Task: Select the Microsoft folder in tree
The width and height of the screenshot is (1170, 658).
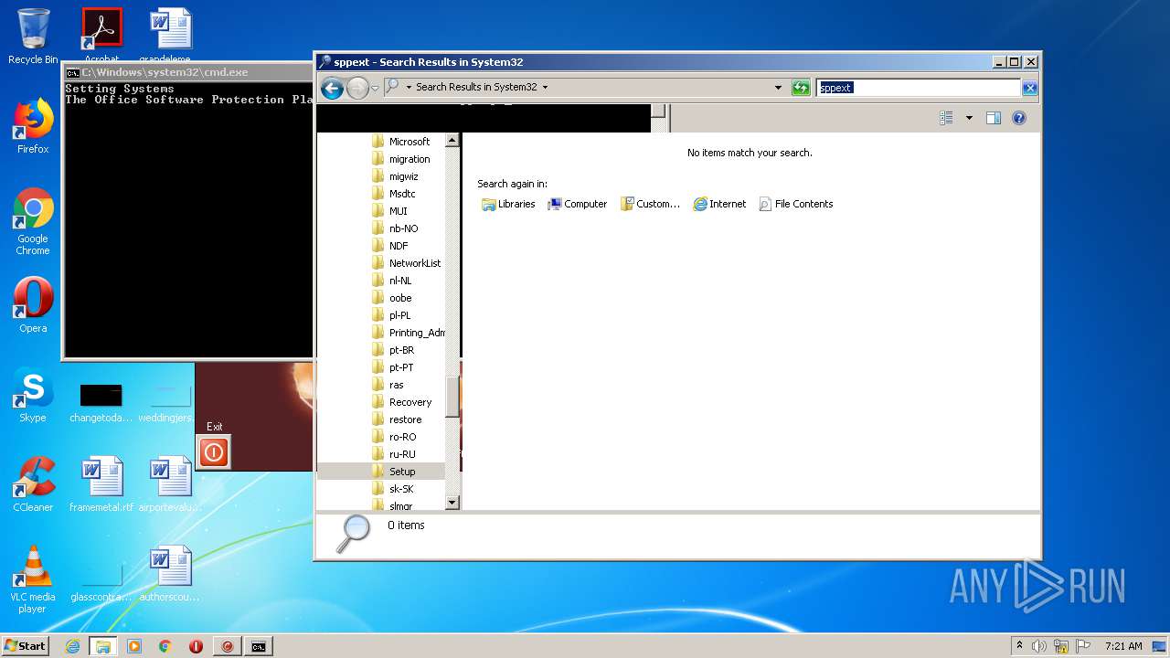Action: 400,142
